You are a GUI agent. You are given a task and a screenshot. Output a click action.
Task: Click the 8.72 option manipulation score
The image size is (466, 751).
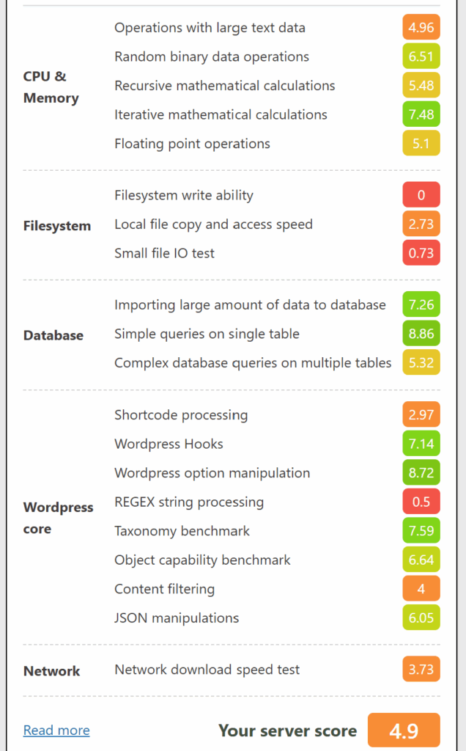point(421,472)
